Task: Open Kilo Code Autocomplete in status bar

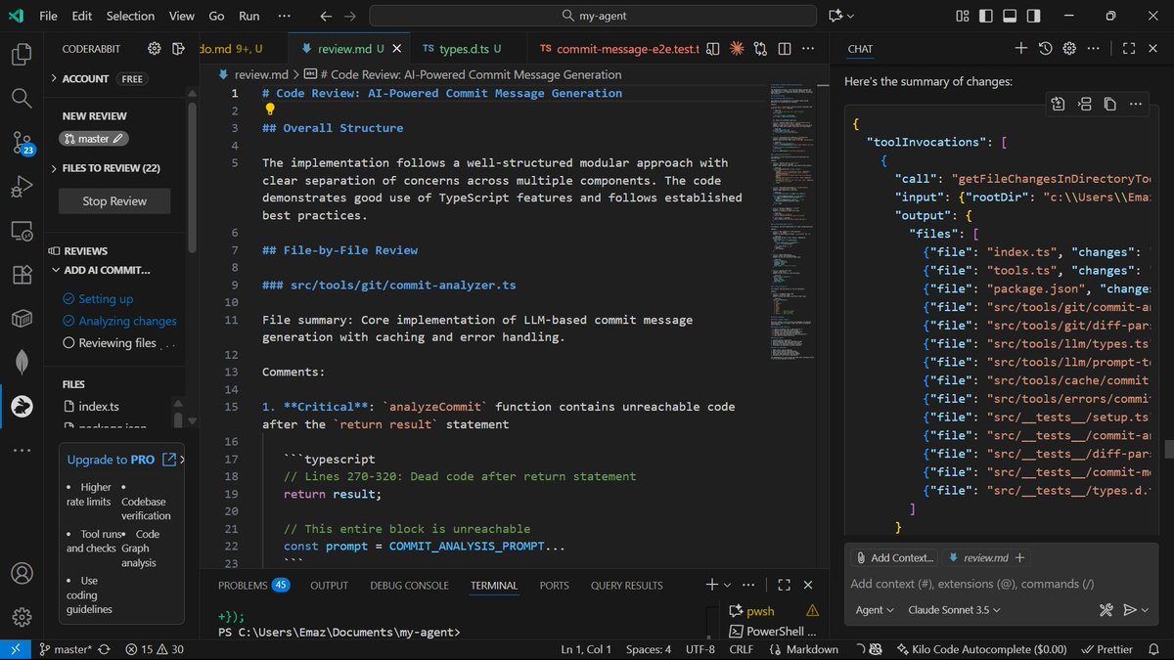Action: click(981, 648)
